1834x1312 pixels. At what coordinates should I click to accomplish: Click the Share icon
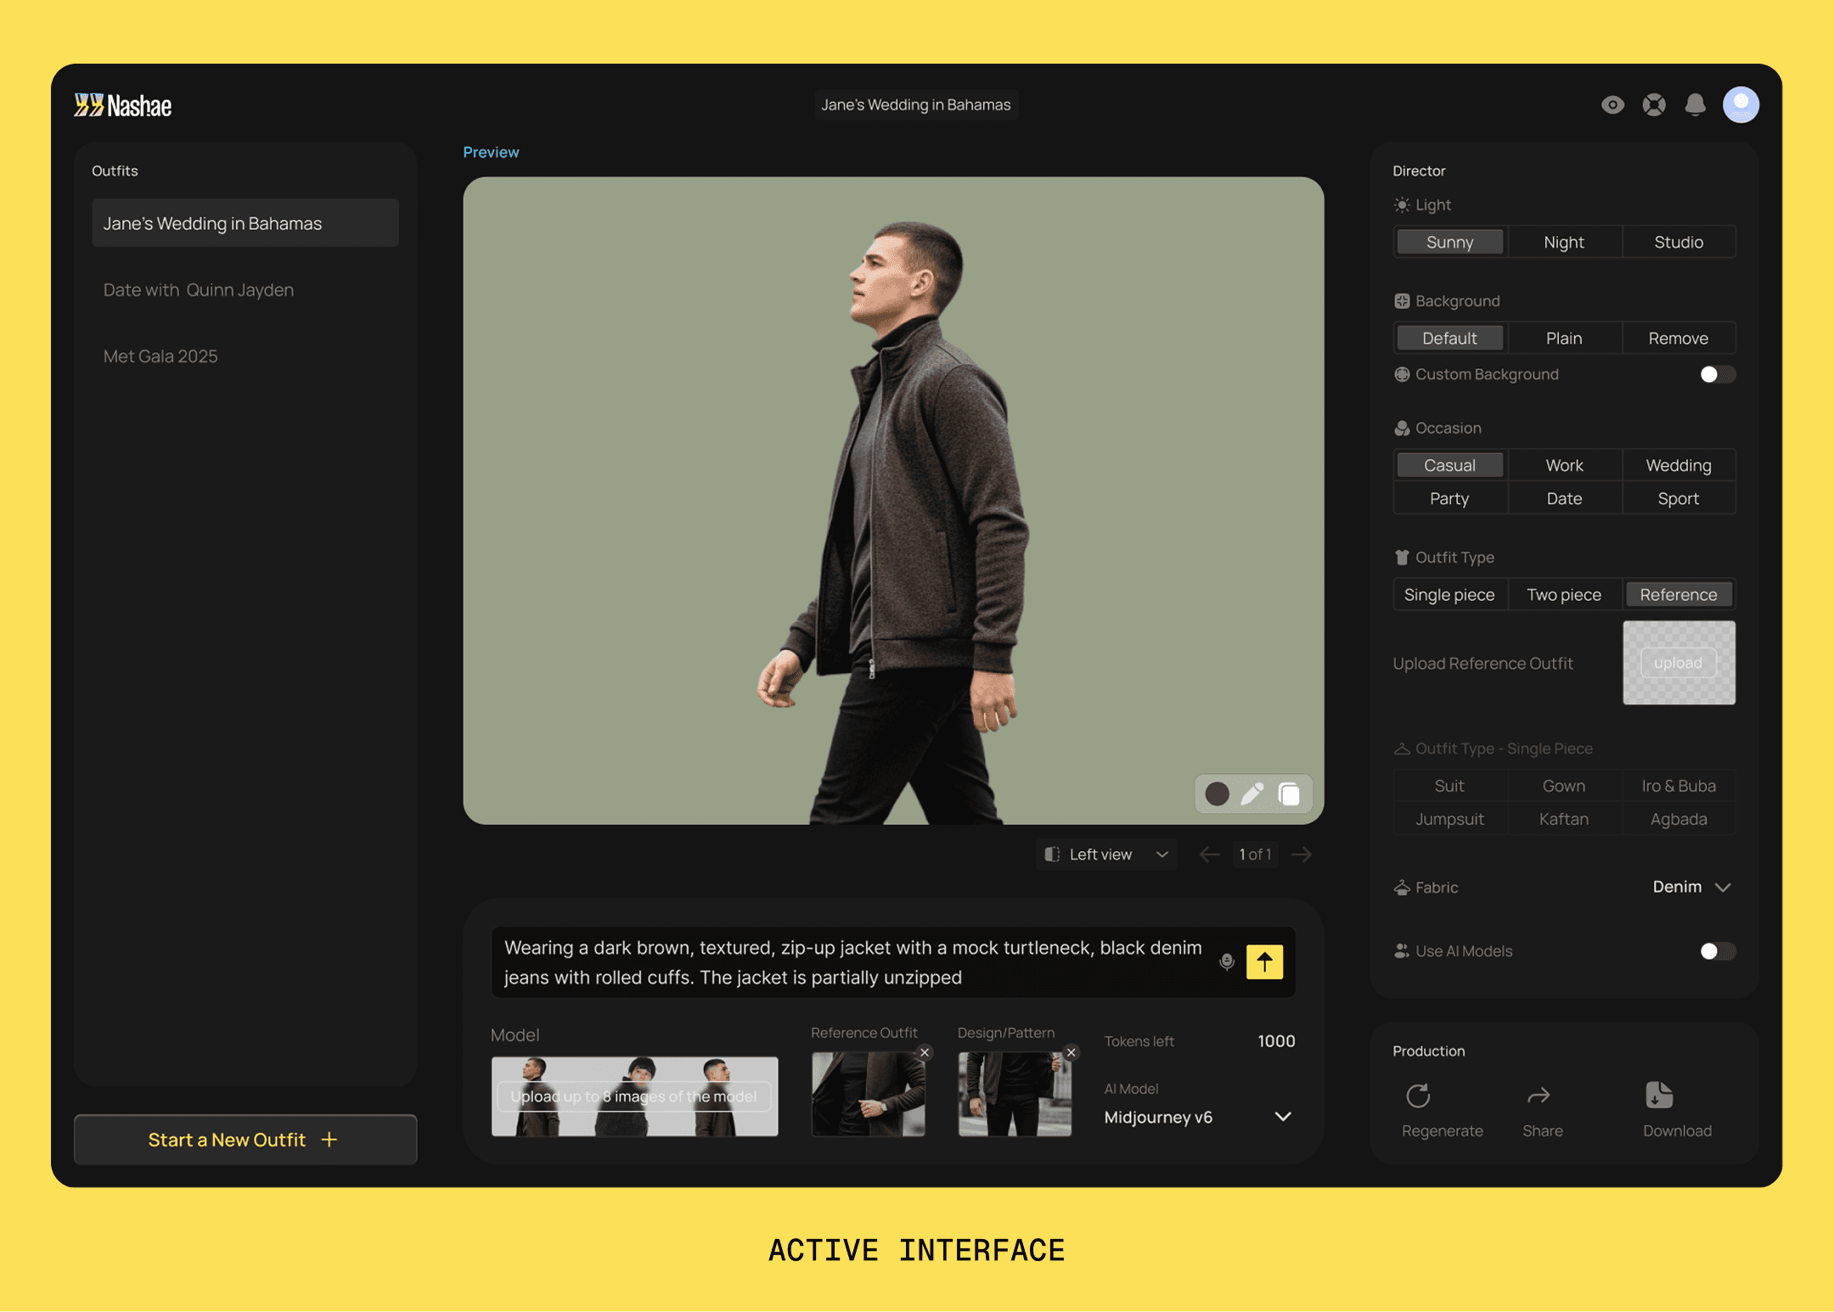(x=1539, y=1096)
